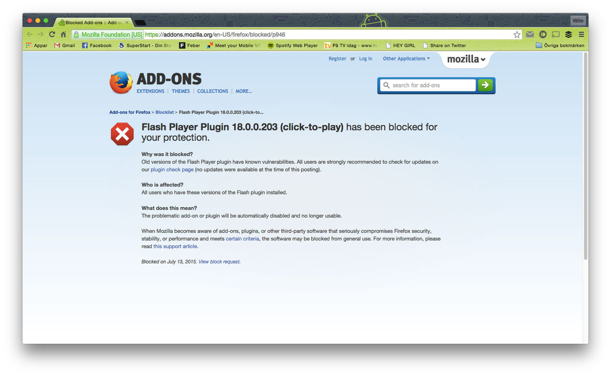Click the page vertical scrollbar thumb
Viewport: 611px width, 376px height.
[585, 156]
